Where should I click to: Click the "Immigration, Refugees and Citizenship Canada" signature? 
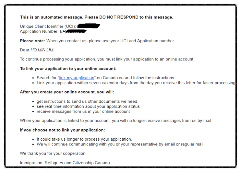[65, 163]
